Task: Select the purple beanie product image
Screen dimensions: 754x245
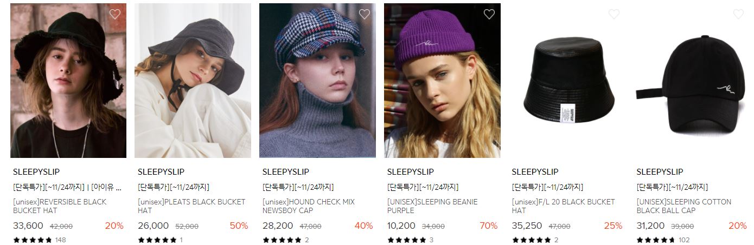Action: (x=443, y=81)
